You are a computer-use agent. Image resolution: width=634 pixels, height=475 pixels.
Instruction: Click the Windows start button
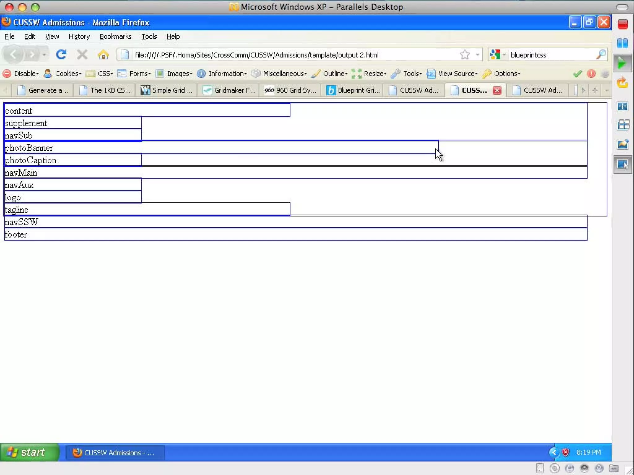coord(28,452)
